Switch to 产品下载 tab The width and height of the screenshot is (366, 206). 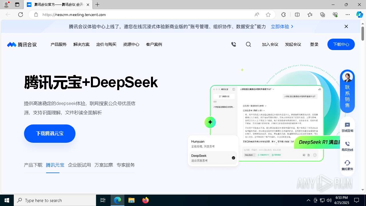pos(33,165)
